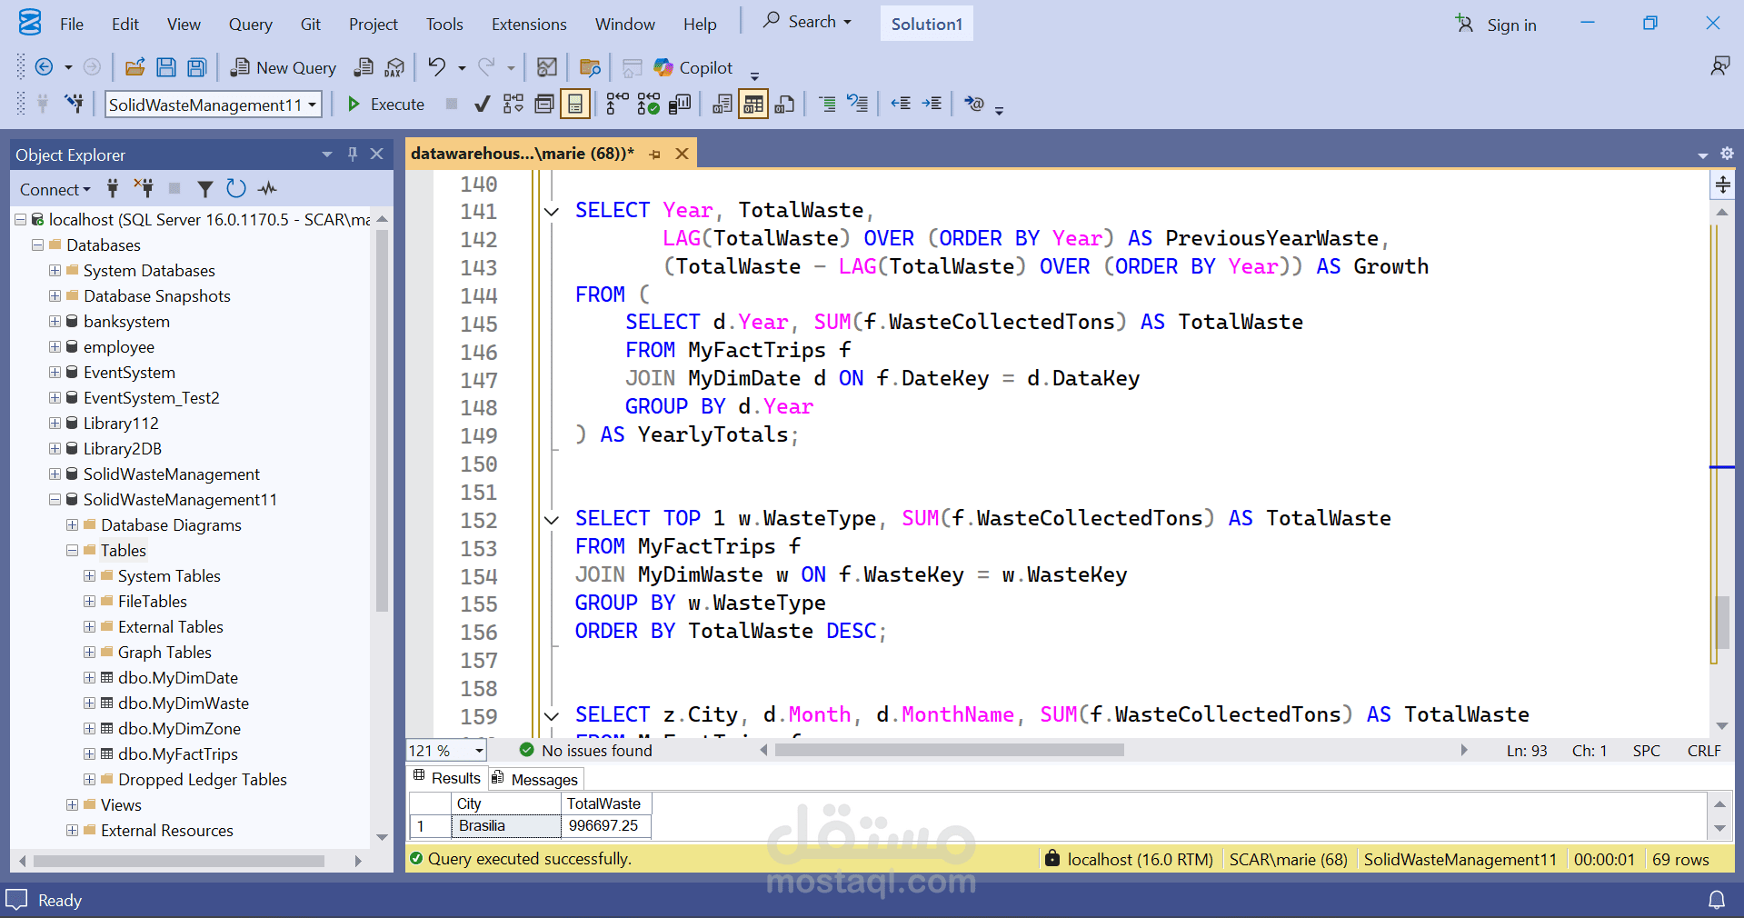Image resolution: width=1744 pixels, height=918 pixels.
Task: Collapse the SELECT block at line 141
Action: pyautogui.click(x=552, y=212)
